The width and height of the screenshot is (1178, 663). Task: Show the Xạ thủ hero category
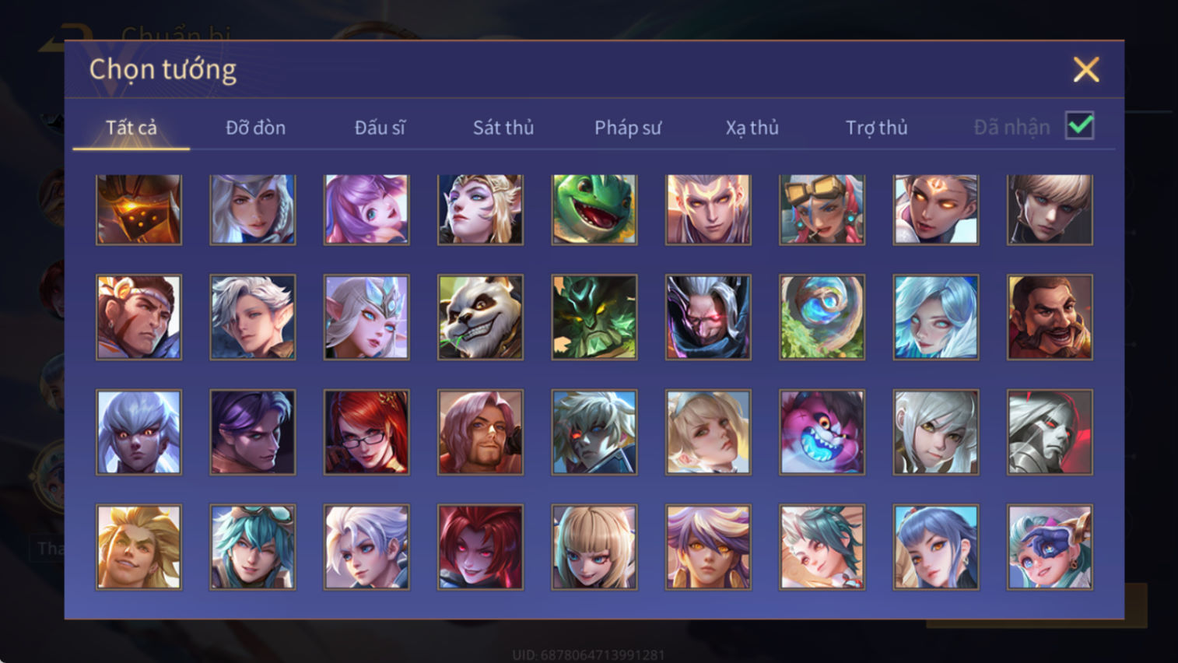(752, 128)
